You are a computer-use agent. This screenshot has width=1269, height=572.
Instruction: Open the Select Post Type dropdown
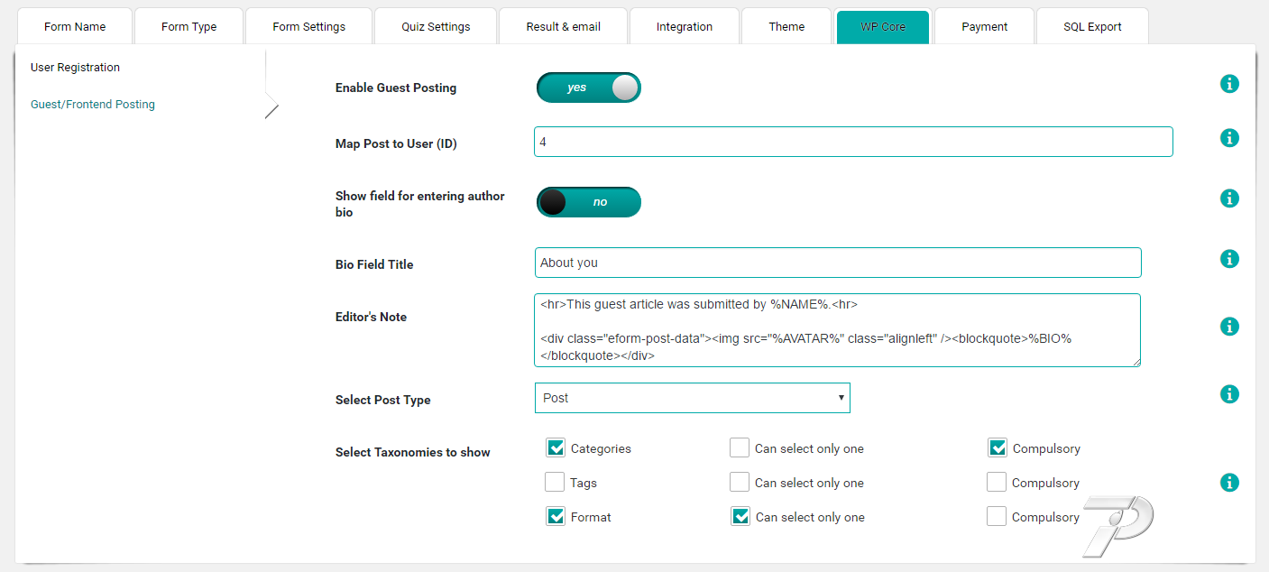(x=692, y=398)
